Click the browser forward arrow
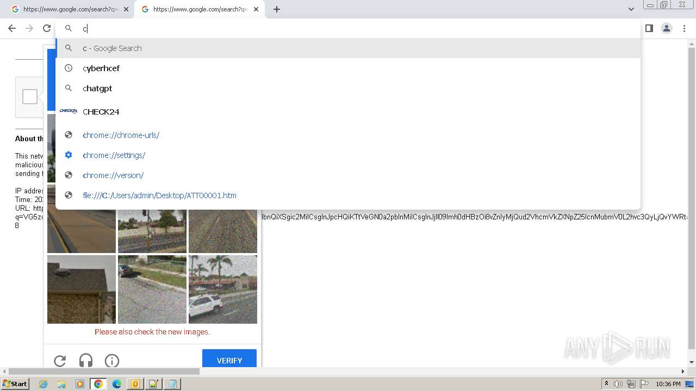 29,28
